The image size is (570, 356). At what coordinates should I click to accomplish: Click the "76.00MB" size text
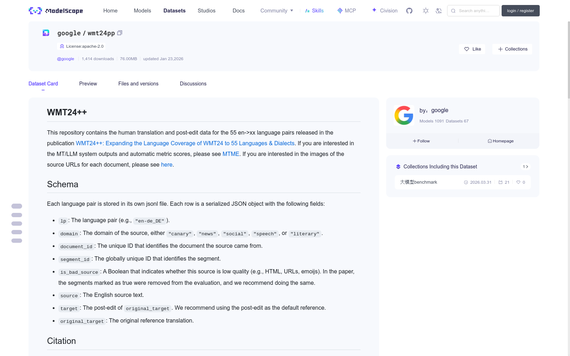(129, 59)
